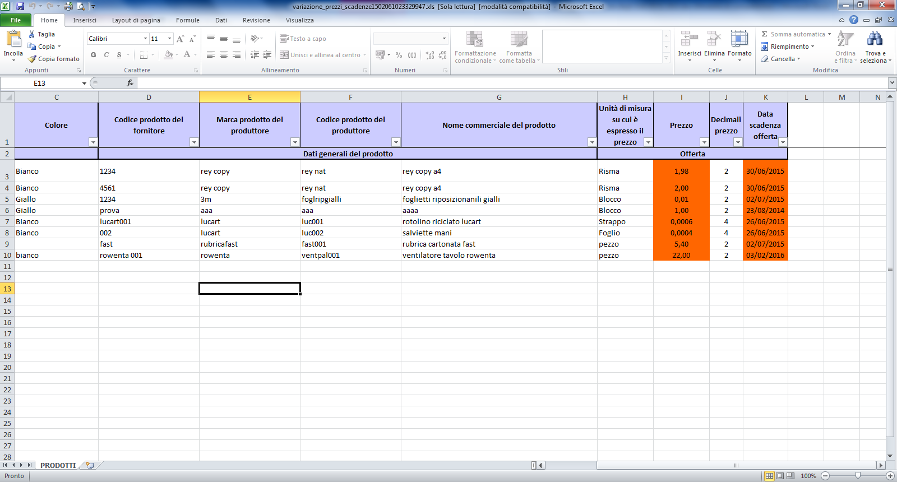Align text right in Allineamento group
This screenshot has width=897, height=482.
click(237, 55)
